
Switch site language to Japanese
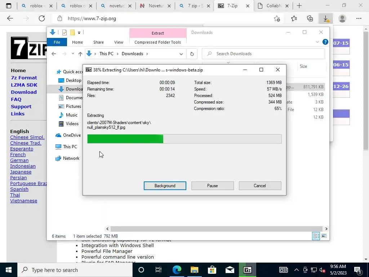[21, 172]
